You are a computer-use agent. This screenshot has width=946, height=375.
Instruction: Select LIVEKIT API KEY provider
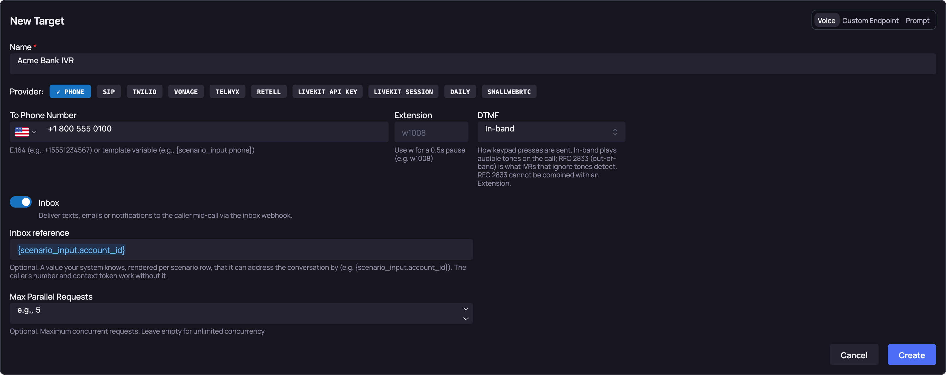point(327,92)
